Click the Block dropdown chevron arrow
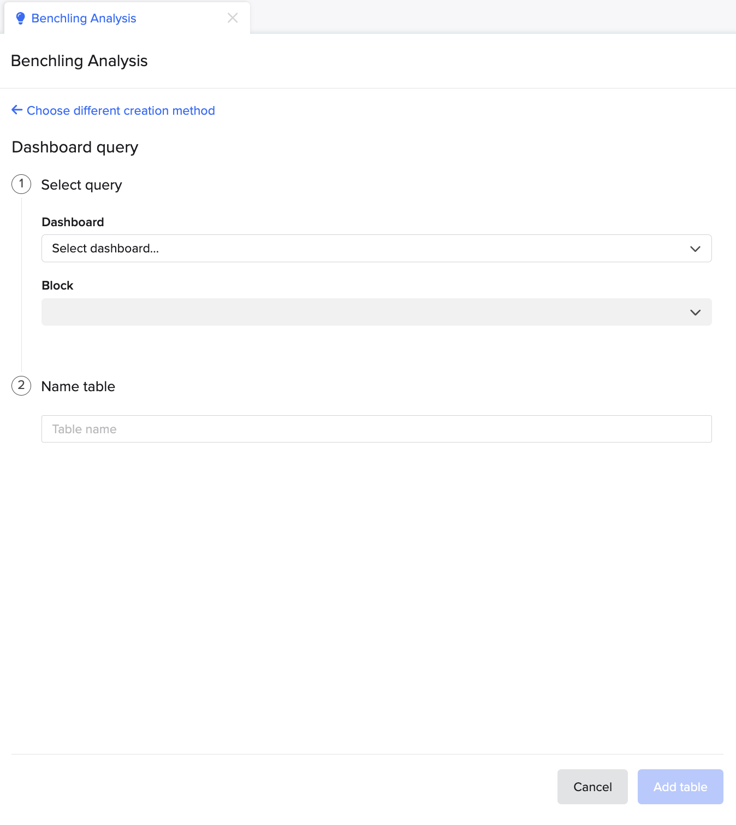This screenshot has height=825, width=736. (x=695, y=313)
